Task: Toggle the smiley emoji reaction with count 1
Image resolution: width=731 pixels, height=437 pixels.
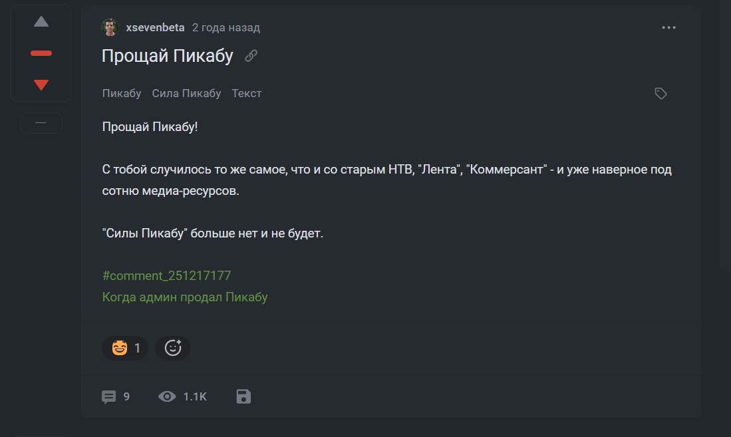Action: tap(125, 348)
